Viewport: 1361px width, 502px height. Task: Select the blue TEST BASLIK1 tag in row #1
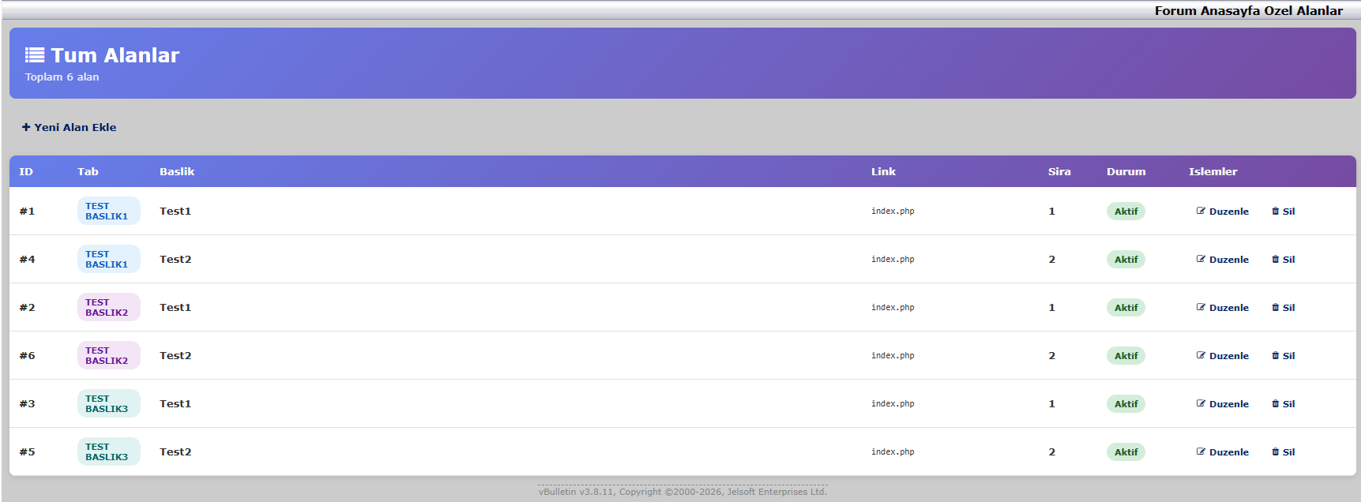(x=108, y=211)
